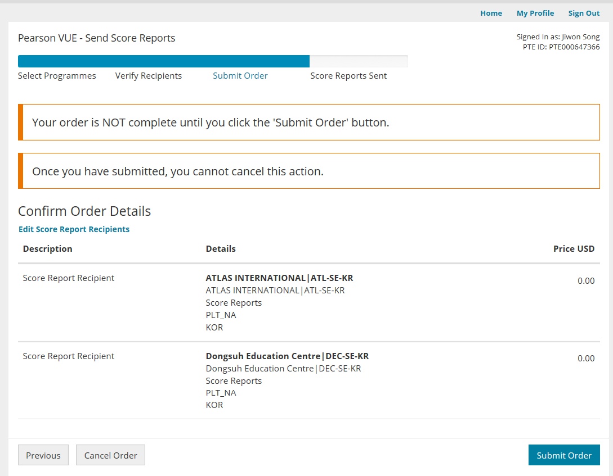
Task: Click the filled portion of progress bar
Action: point(163,61)
